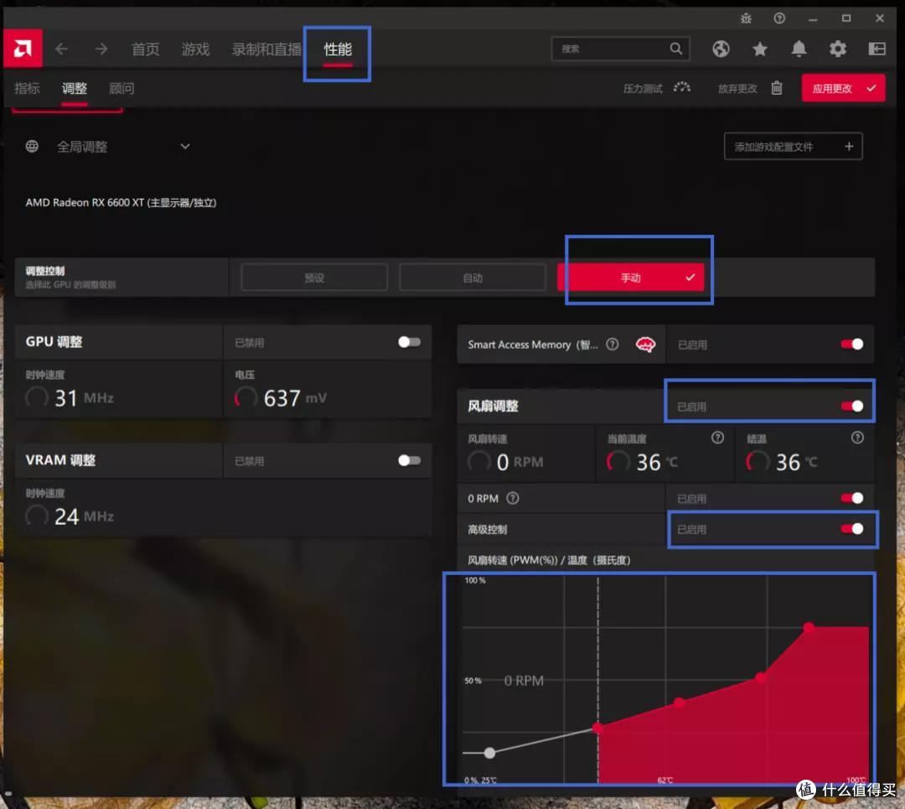Select the 自动 automatic tuning button
Image resolution: width=905 pixels, height=809 pixels.
point(473,277)
